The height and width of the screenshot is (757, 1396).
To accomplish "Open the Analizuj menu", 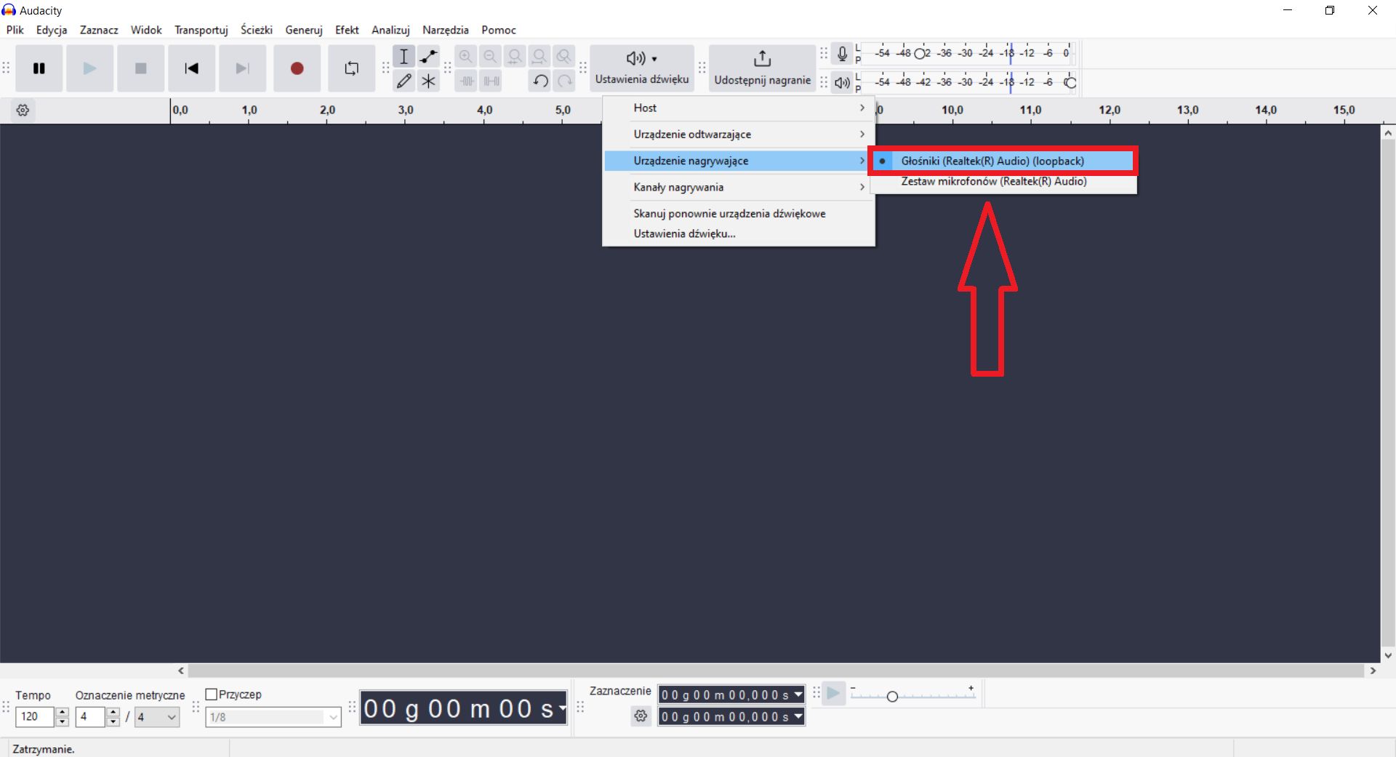I will coord(390,30).
